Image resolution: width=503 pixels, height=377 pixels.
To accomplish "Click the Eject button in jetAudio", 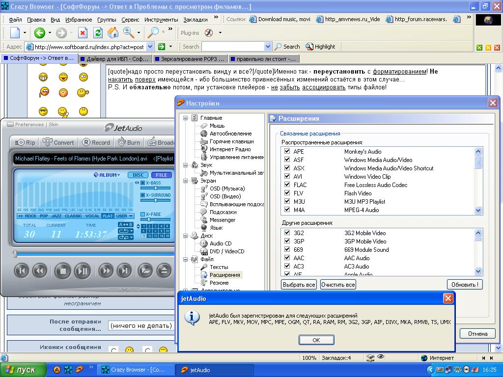I will 164,270.
